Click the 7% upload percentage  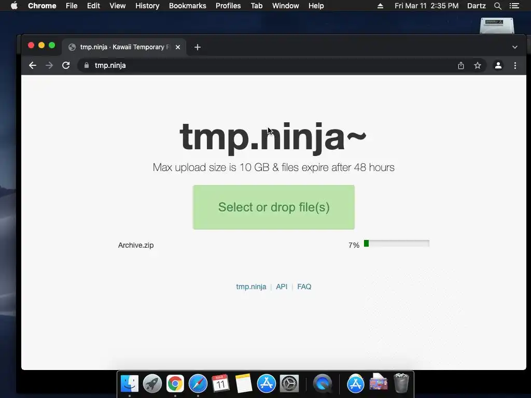pyautogui.click(x=354, y=245)
